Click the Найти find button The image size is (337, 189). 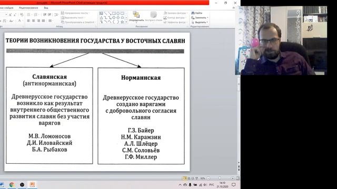(x=196, y=13)
